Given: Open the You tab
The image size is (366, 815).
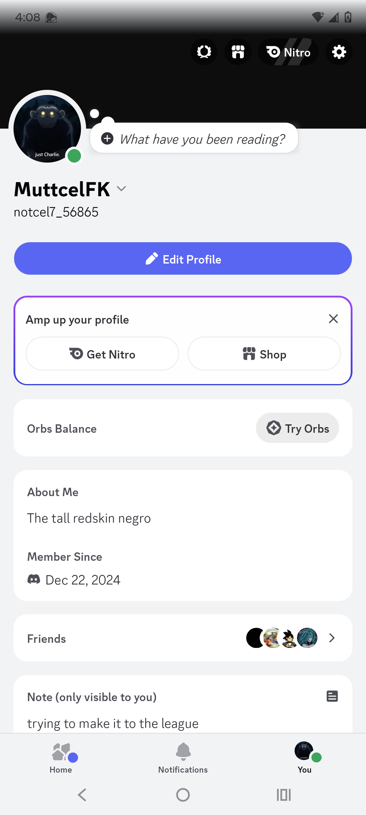Looking at the screenshot, I should click(x=304, y=757).
